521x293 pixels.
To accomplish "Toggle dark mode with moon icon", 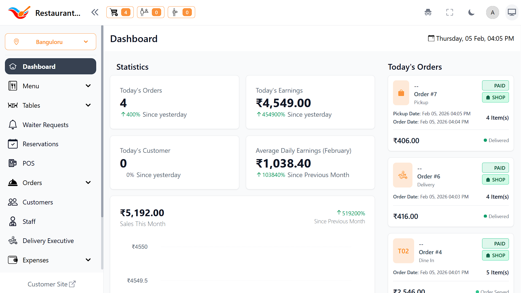I will pos(471,12).
